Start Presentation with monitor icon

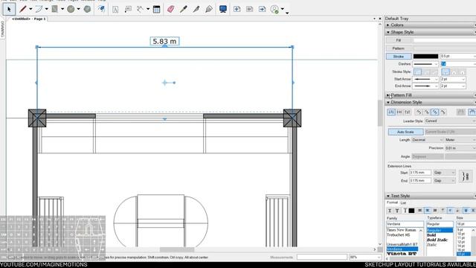pos(223,9)
